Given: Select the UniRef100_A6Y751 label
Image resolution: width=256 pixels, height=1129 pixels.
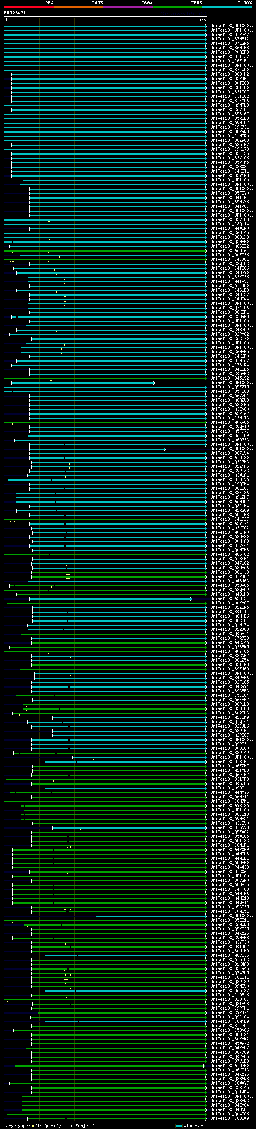Looking at the screenshot, I should (229, 396).
